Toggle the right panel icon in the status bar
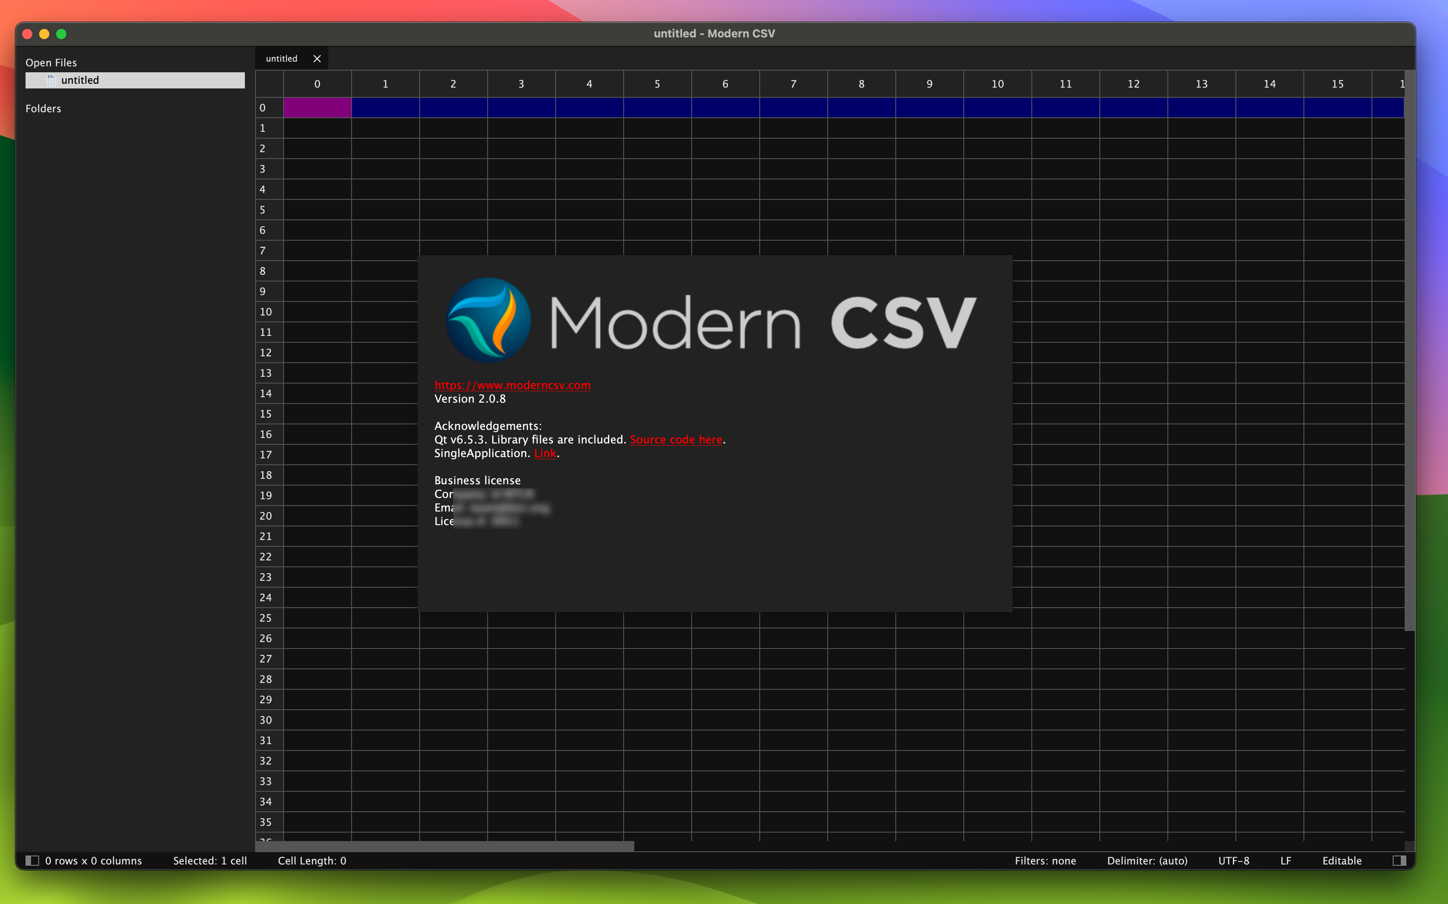This screenshot has width=1448, height=904. 1399,860
